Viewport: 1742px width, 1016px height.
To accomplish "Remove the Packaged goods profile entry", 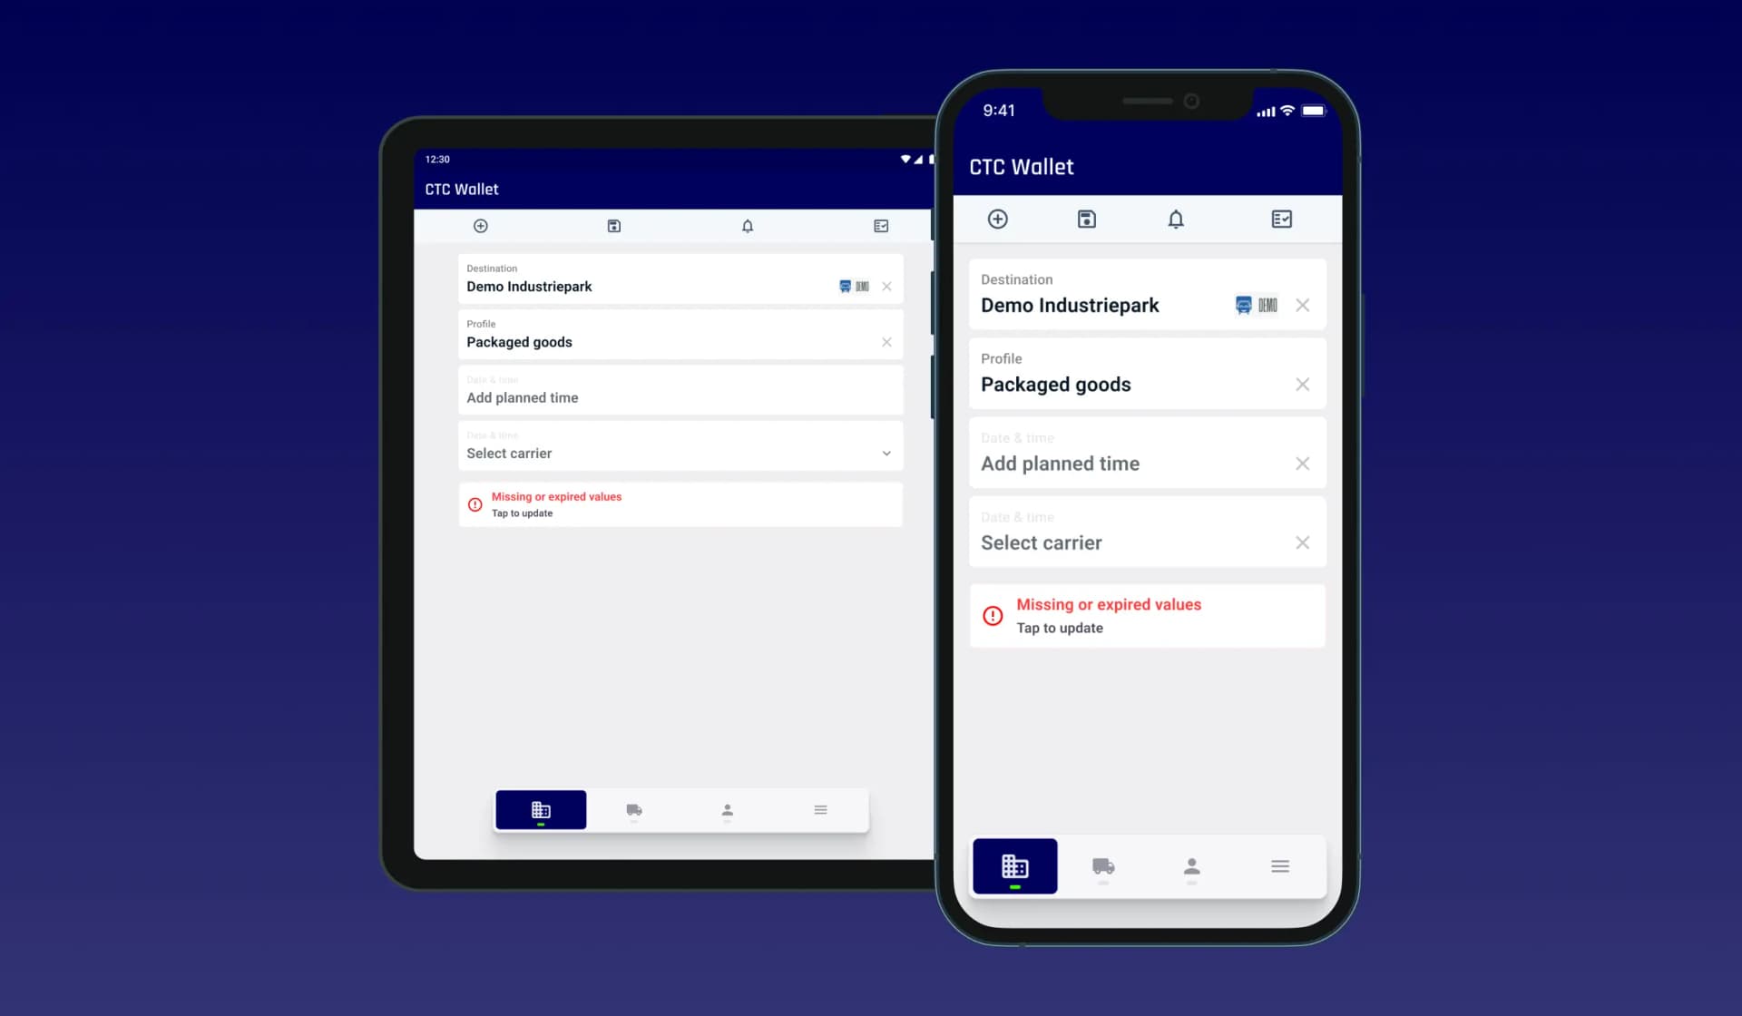I will click(x=1303, y=385).
